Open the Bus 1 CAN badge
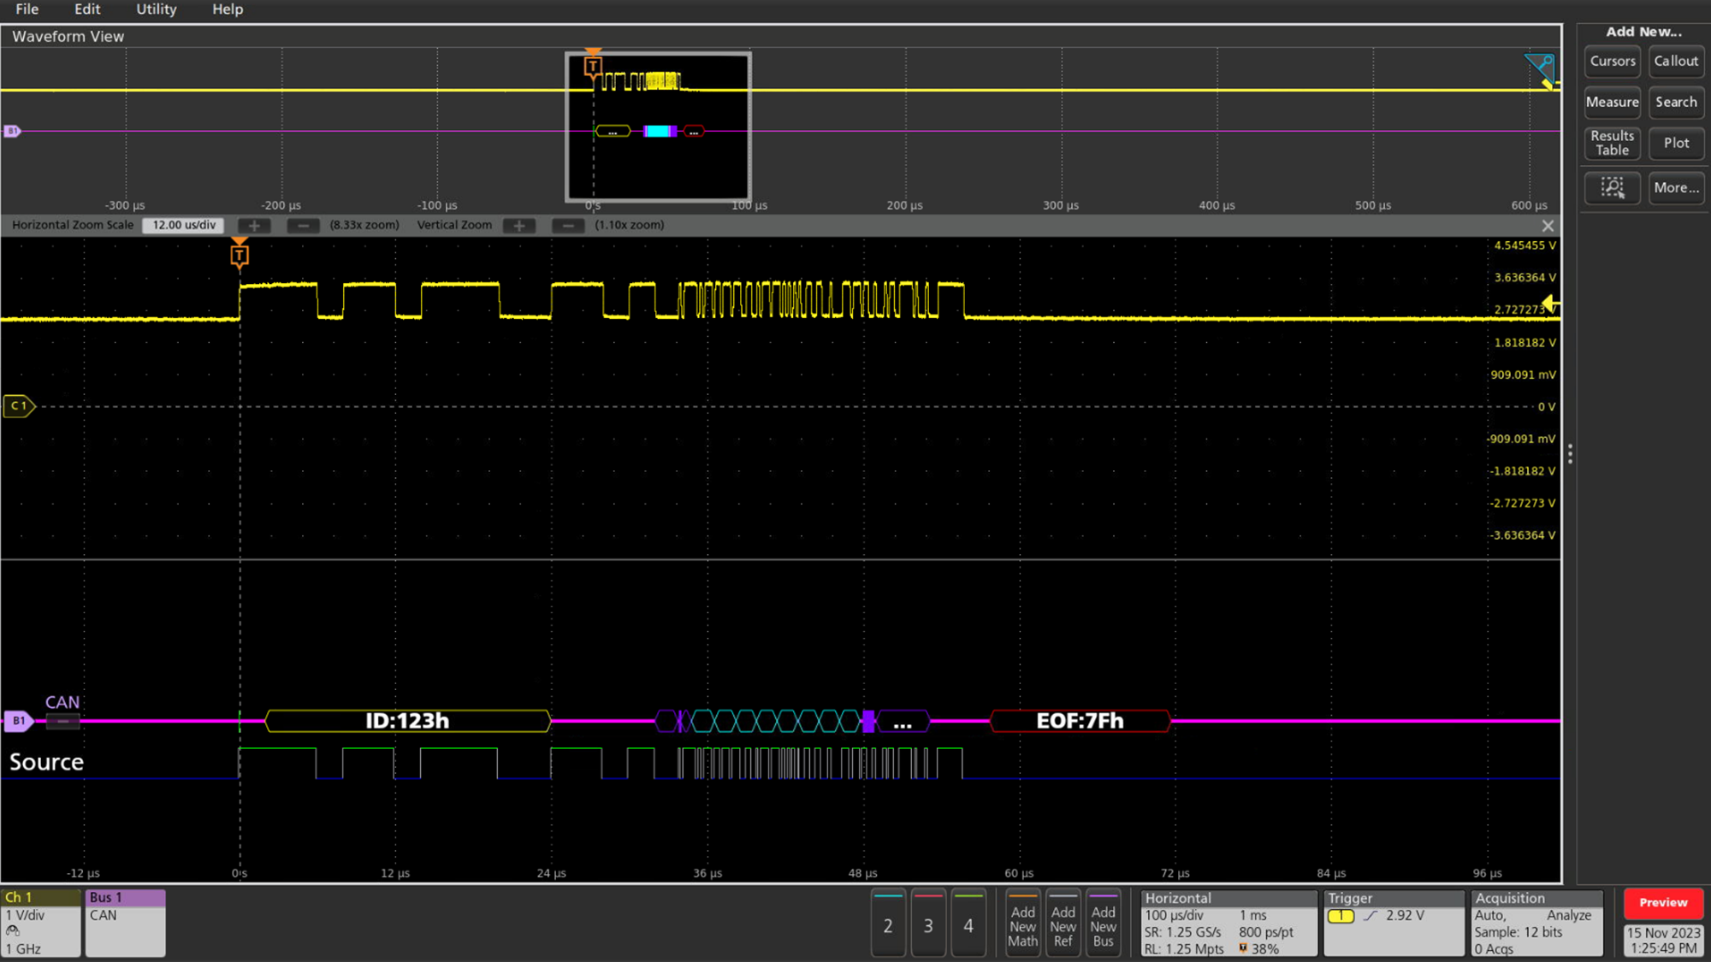The width and height of the screenshot is (1711, 962). [124, 922]
